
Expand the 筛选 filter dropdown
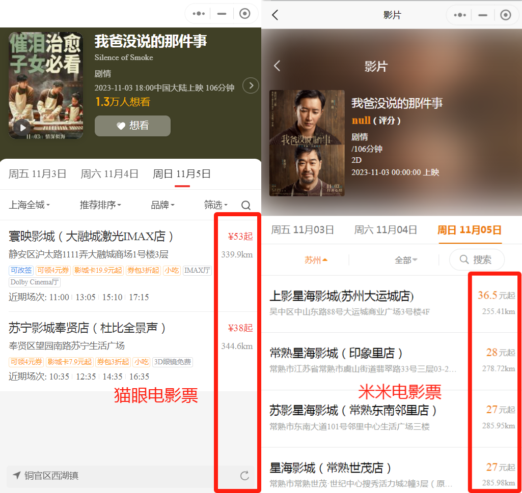tap(216, 205)
